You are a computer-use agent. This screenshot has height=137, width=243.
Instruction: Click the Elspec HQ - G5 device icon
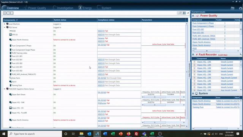(10, 108)
